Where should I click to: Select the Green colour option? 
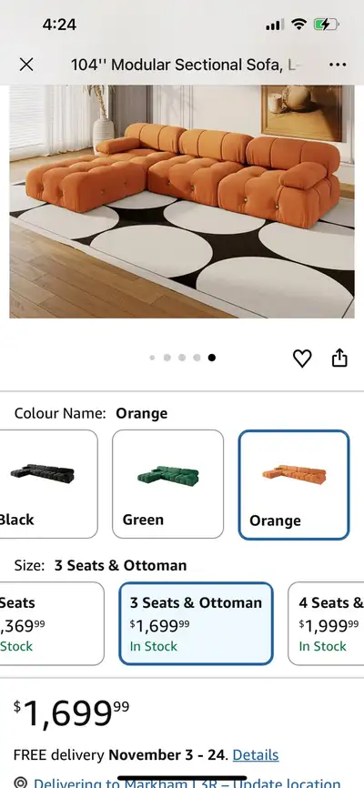coord(168,484)
